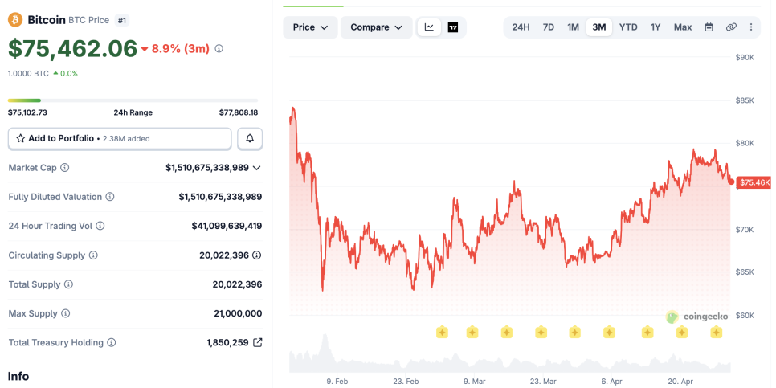The width and height of the screenshot is (776, 388).
Task: Click the 24h Range progress bar
Action: click(133, 100)
